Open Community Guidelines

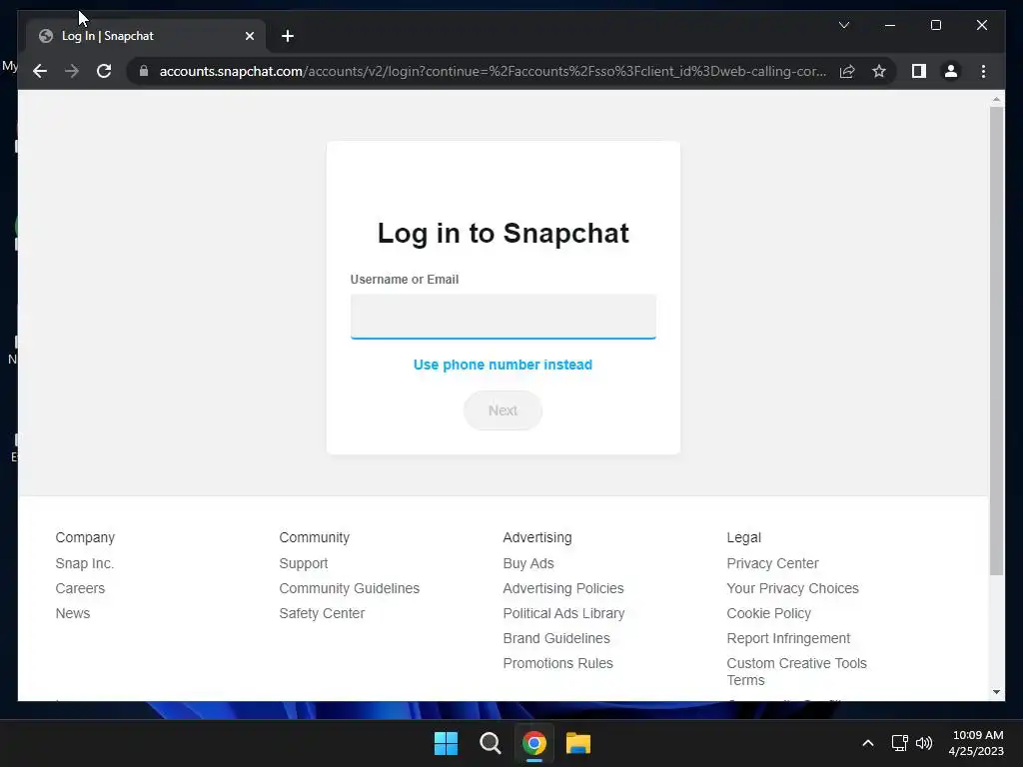[x=349, y=588]
